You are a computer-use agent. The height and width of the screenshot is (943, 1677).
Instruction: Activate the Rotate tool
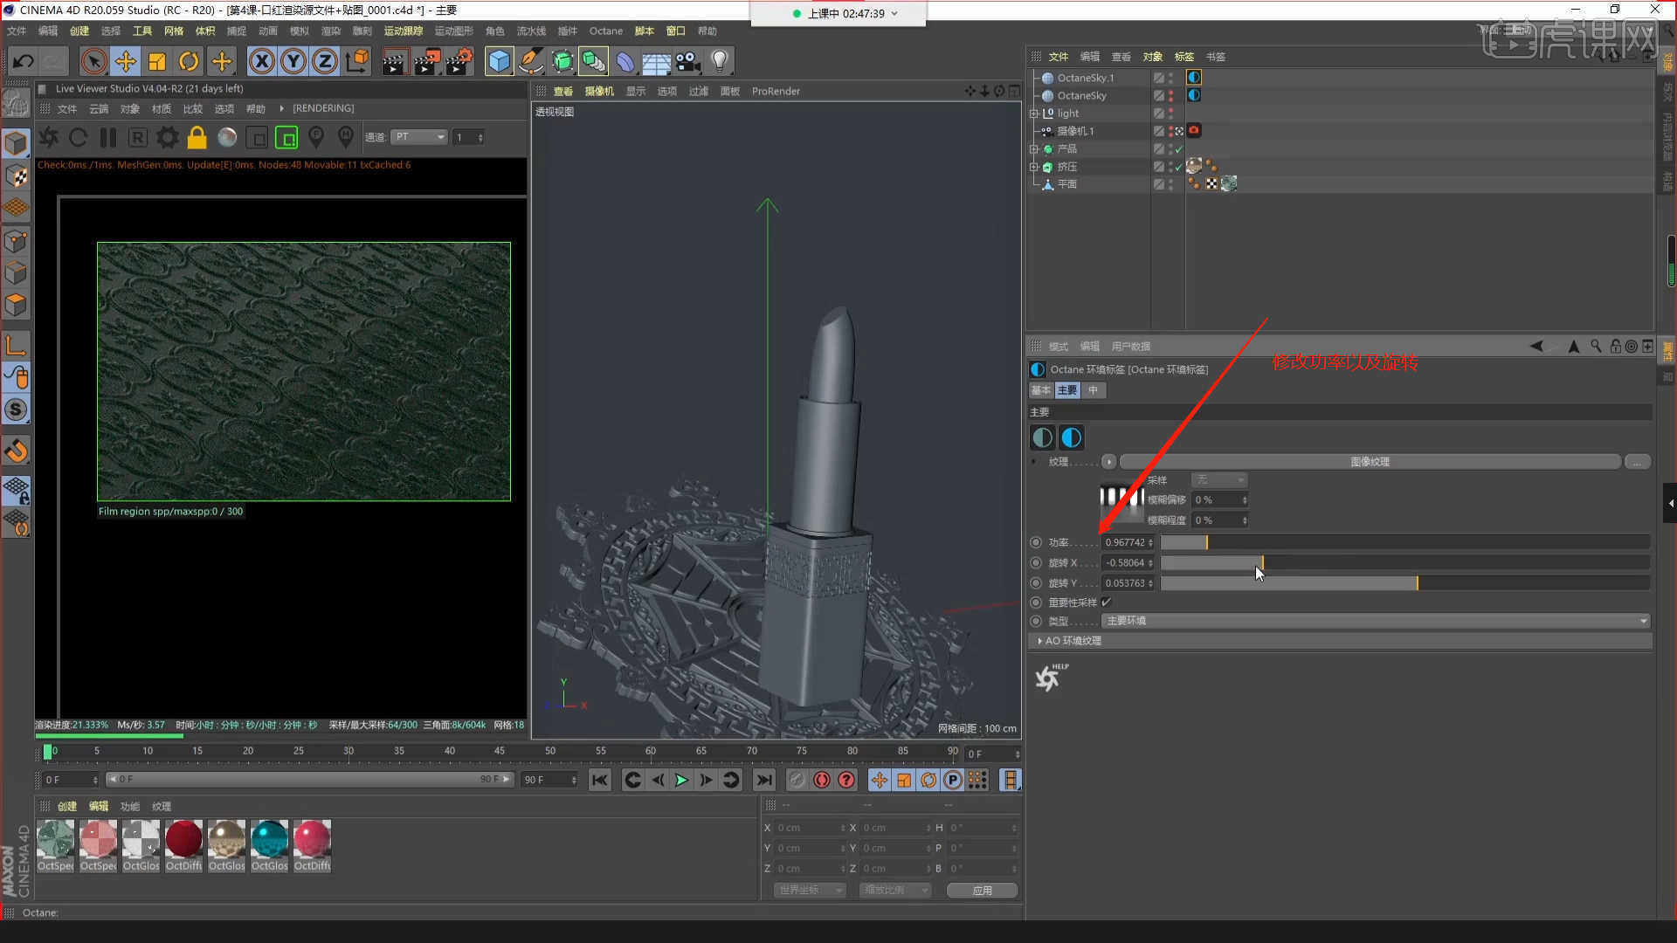(x=189, y=61)
